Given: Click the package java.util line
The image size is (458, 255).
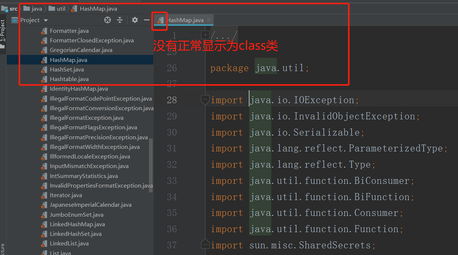Looking at the screenshot, I should click(259, 68).
